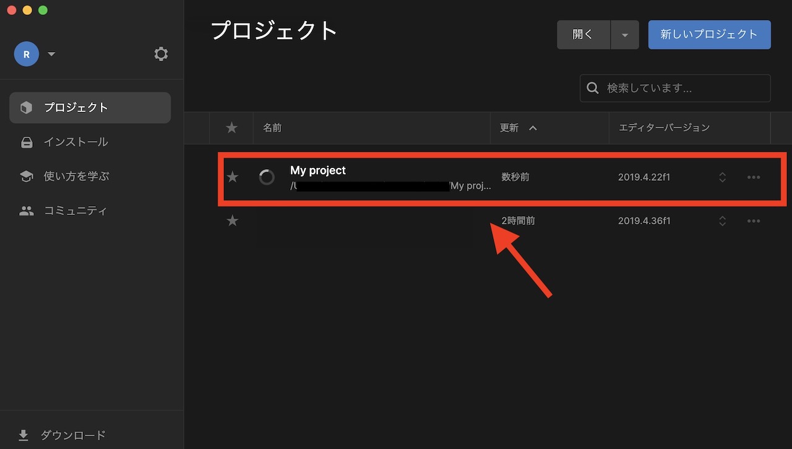
Task: Click inside the search input field
Action: tap(674, 88)
